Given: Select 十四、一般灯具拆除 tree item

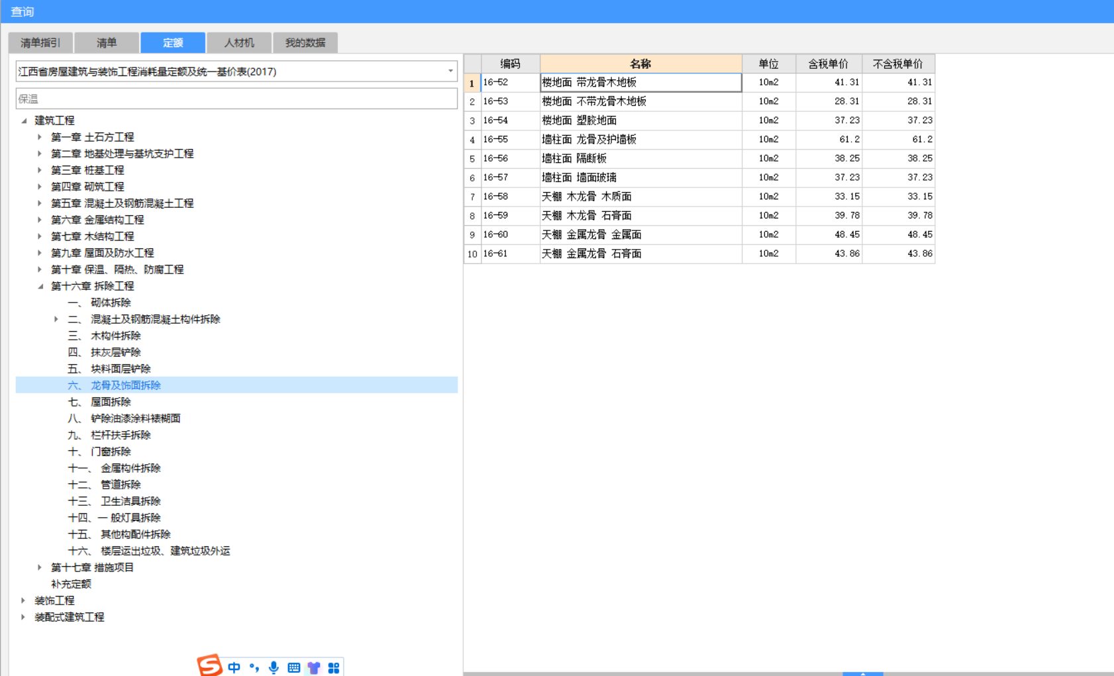Looking at the screenshot, I should click(x=114, y=518).
